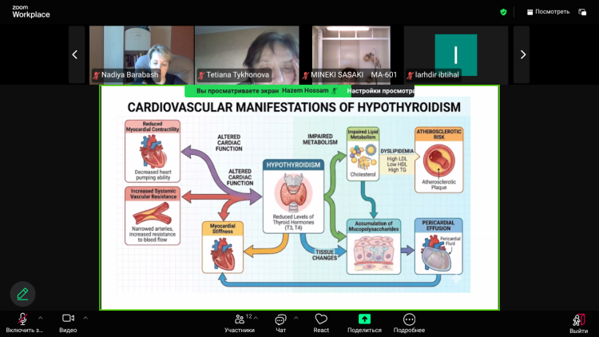The image size is (599, 337).
Task: Open the Посмотреть view menu
Action: [x=548, y=12]
